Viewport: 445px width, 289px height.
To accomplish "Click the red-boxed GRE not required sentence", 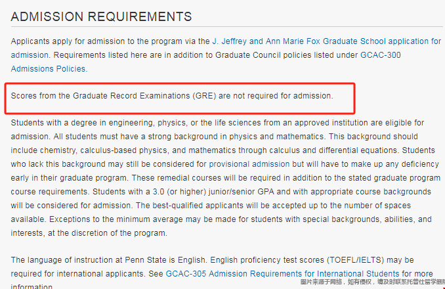I will (x=172, y=96).
